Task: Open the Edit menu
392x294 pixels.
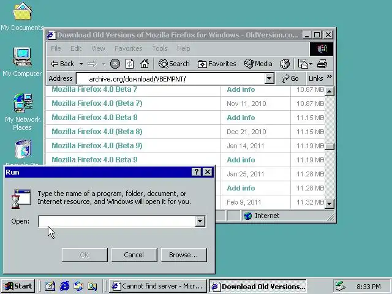Action: [x=76, y=48]
